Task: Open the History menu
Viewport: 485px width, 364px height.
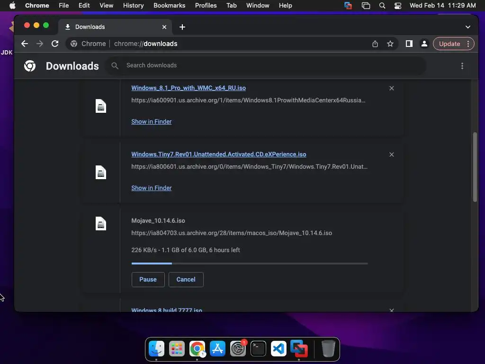Action: 133,6
